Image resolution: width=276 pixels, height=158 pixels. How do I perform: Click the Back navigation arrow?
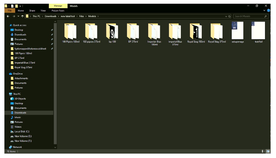pos(8,16)
